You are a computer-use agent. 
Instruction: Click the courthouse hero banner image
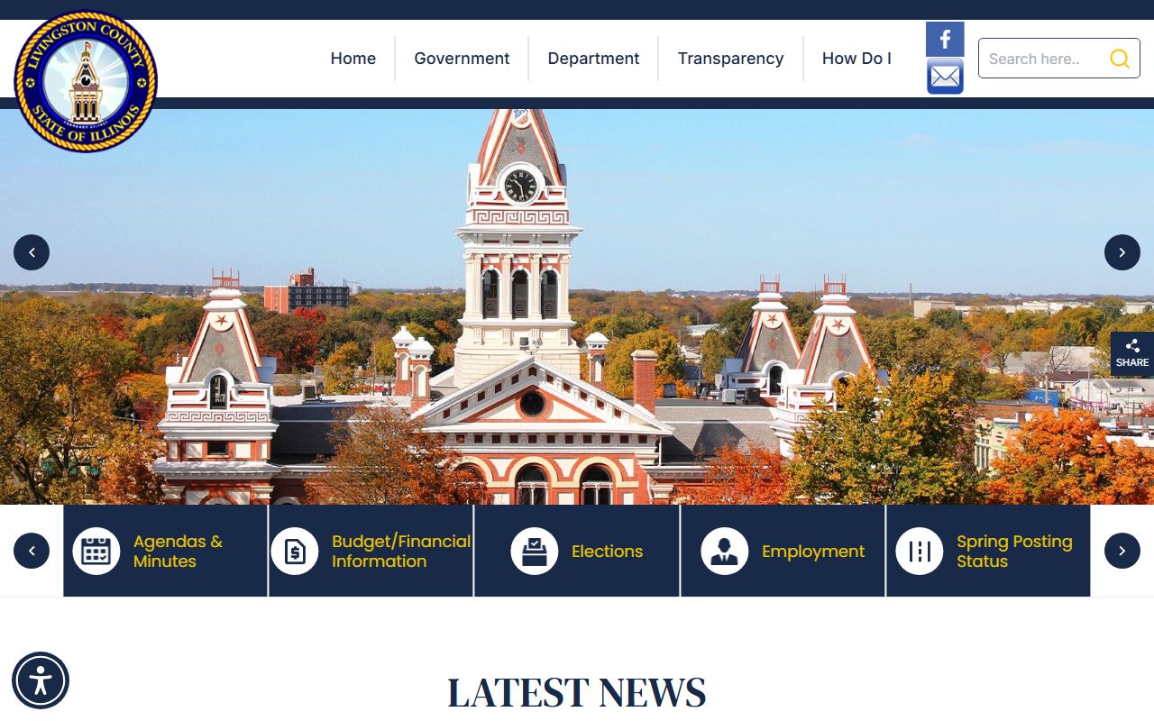(x=577, y=306)
